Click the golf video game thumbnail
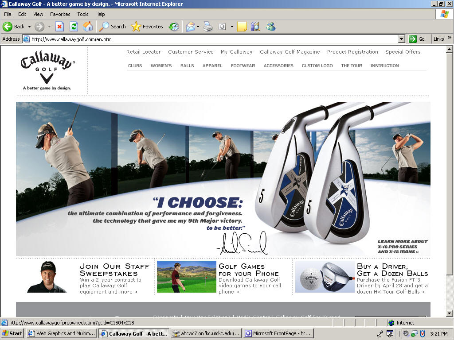 [x=187, y=277]
